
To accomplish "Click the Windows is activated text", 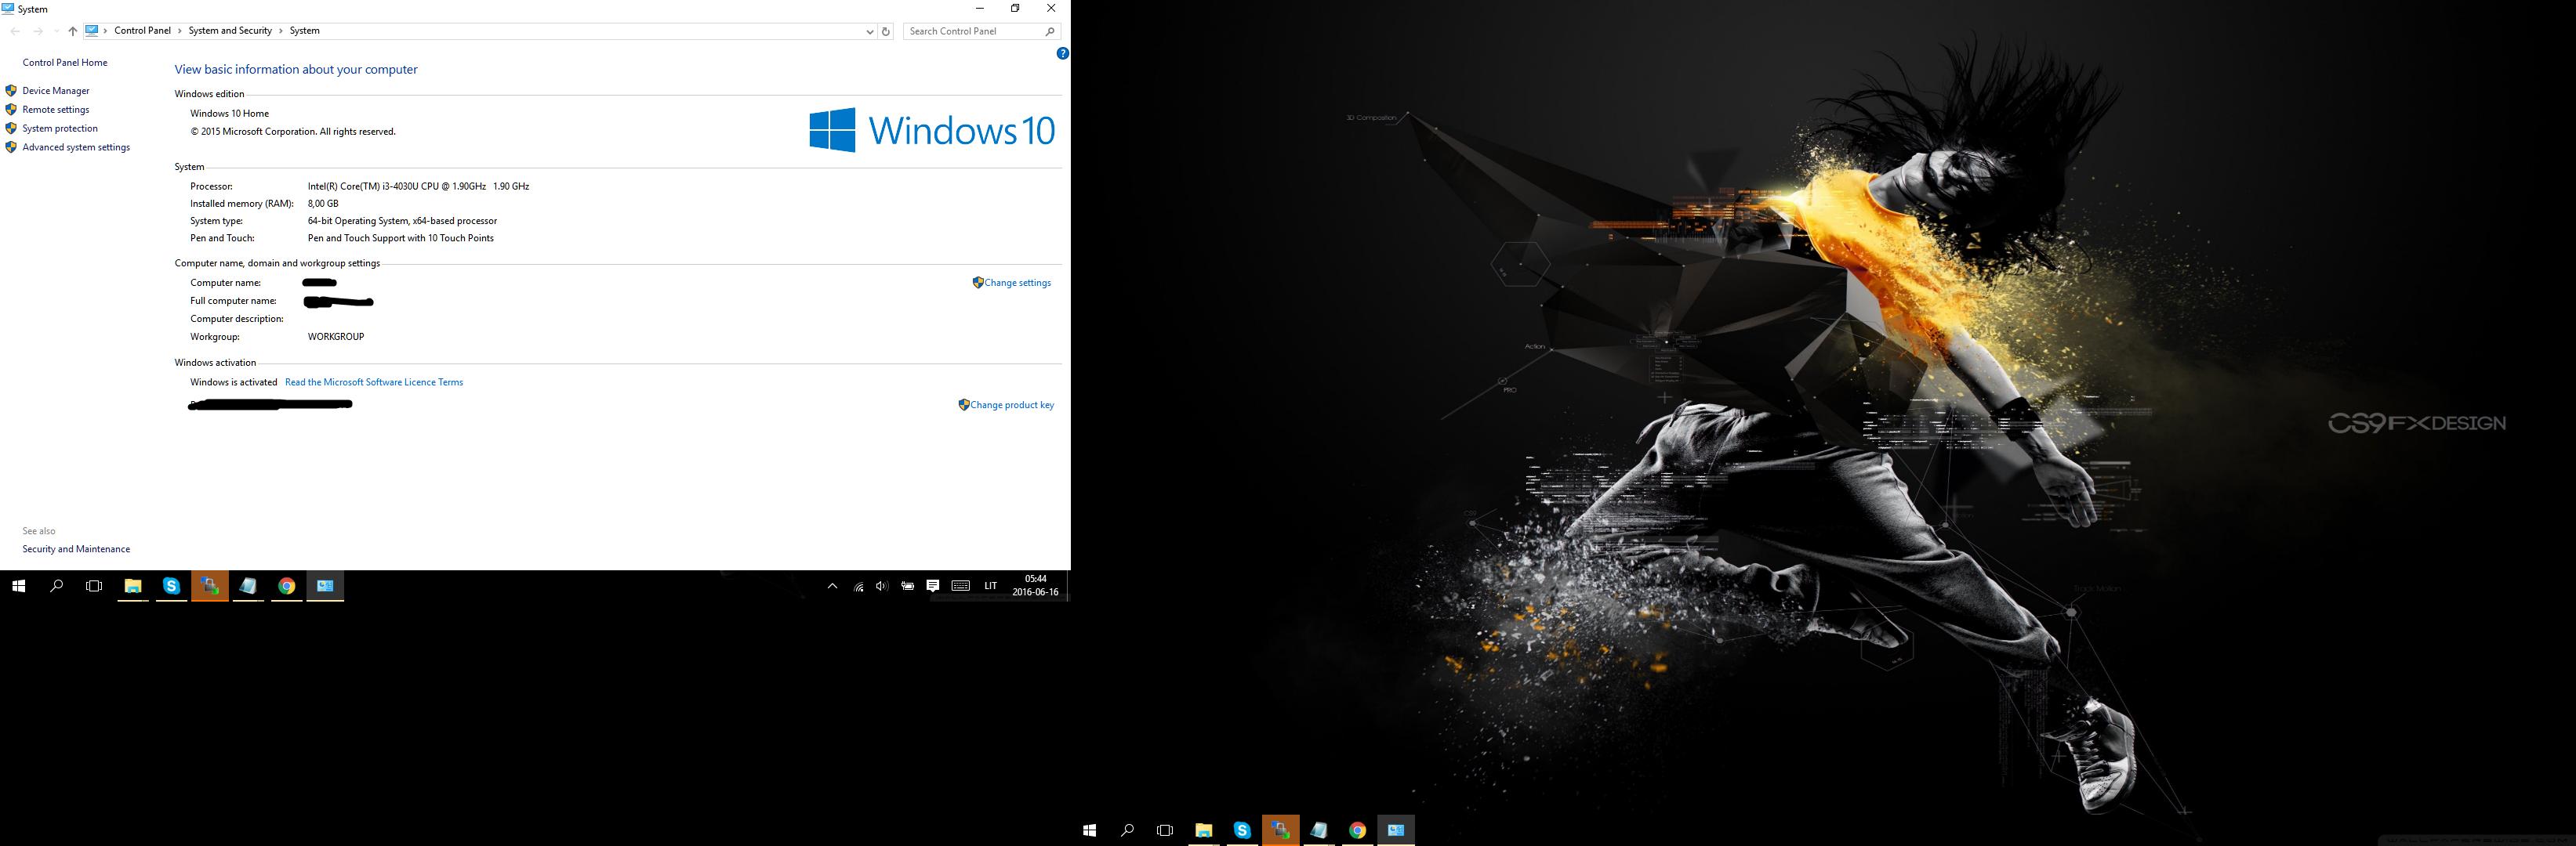I will click(234, 382).
